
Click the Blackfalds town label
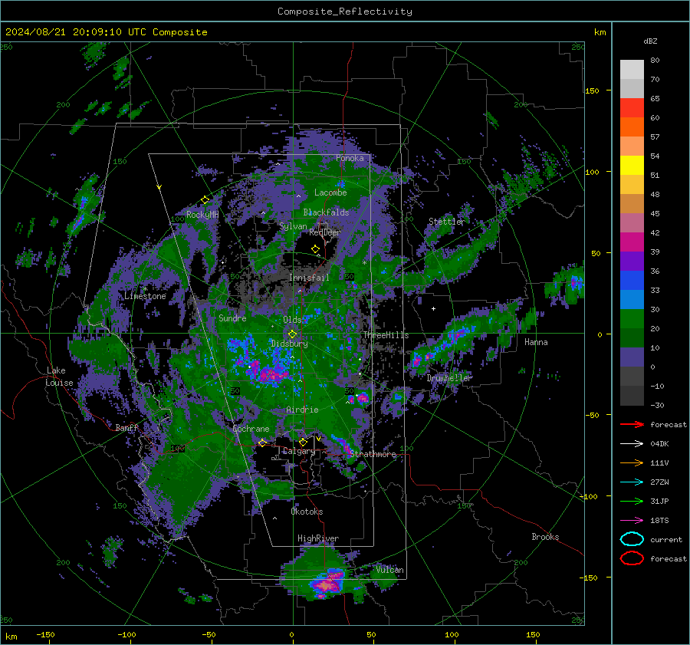[326, 212]
